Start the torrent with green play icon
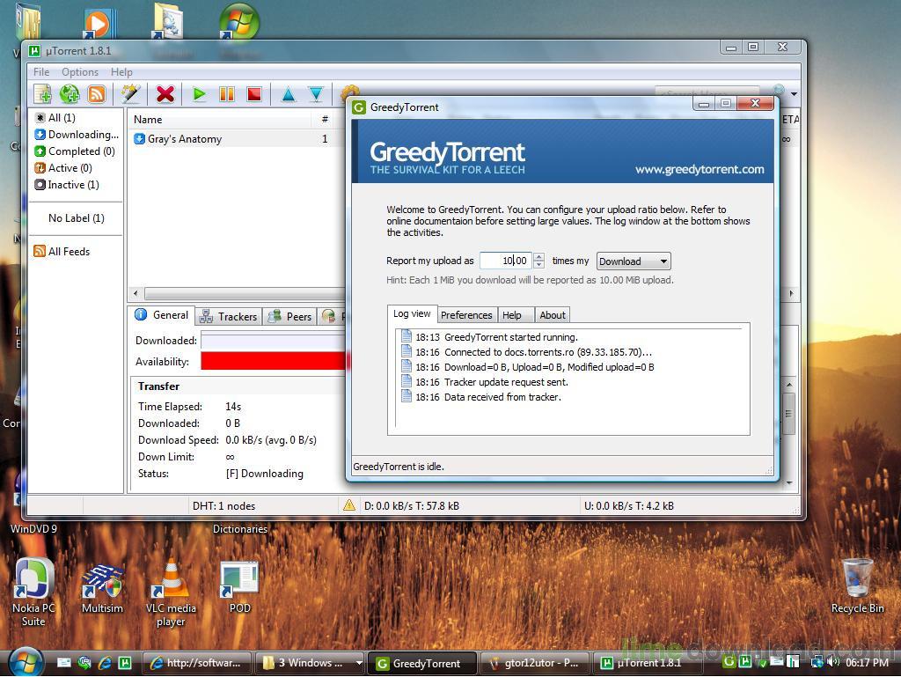Viewport: 901px width, 677px height. tap(200, 94)
